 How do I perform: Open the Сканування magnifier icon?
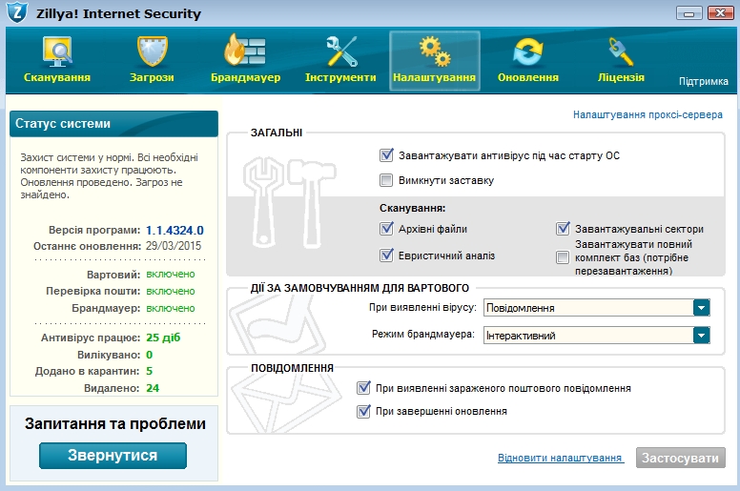57,51
